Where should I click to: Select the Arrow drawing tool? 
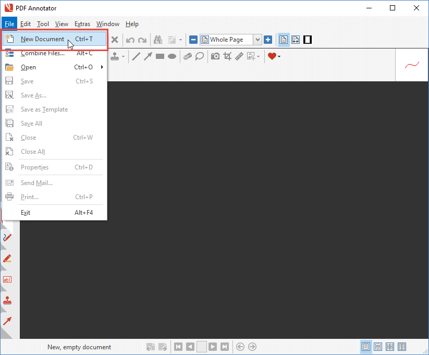coord(148,56)
